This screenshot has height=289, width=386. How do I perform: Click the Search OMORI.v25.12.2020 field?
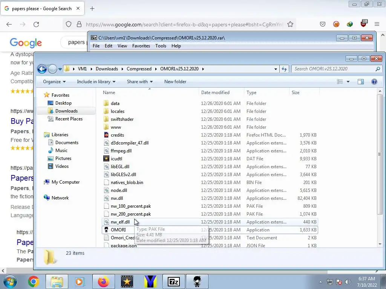tap(336, 69)
